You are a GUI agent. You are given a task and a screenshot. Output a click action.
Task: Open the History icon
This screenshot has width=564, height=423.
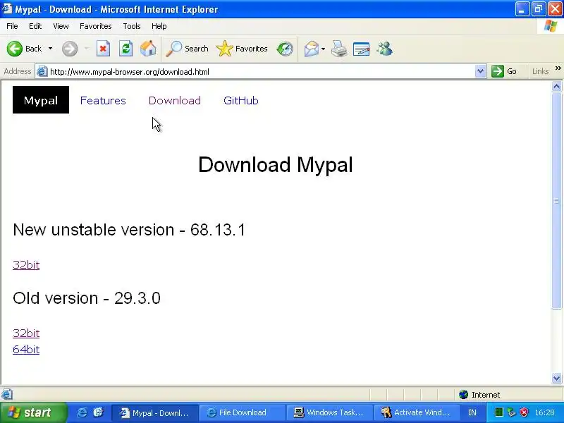[x=285, y=49]
